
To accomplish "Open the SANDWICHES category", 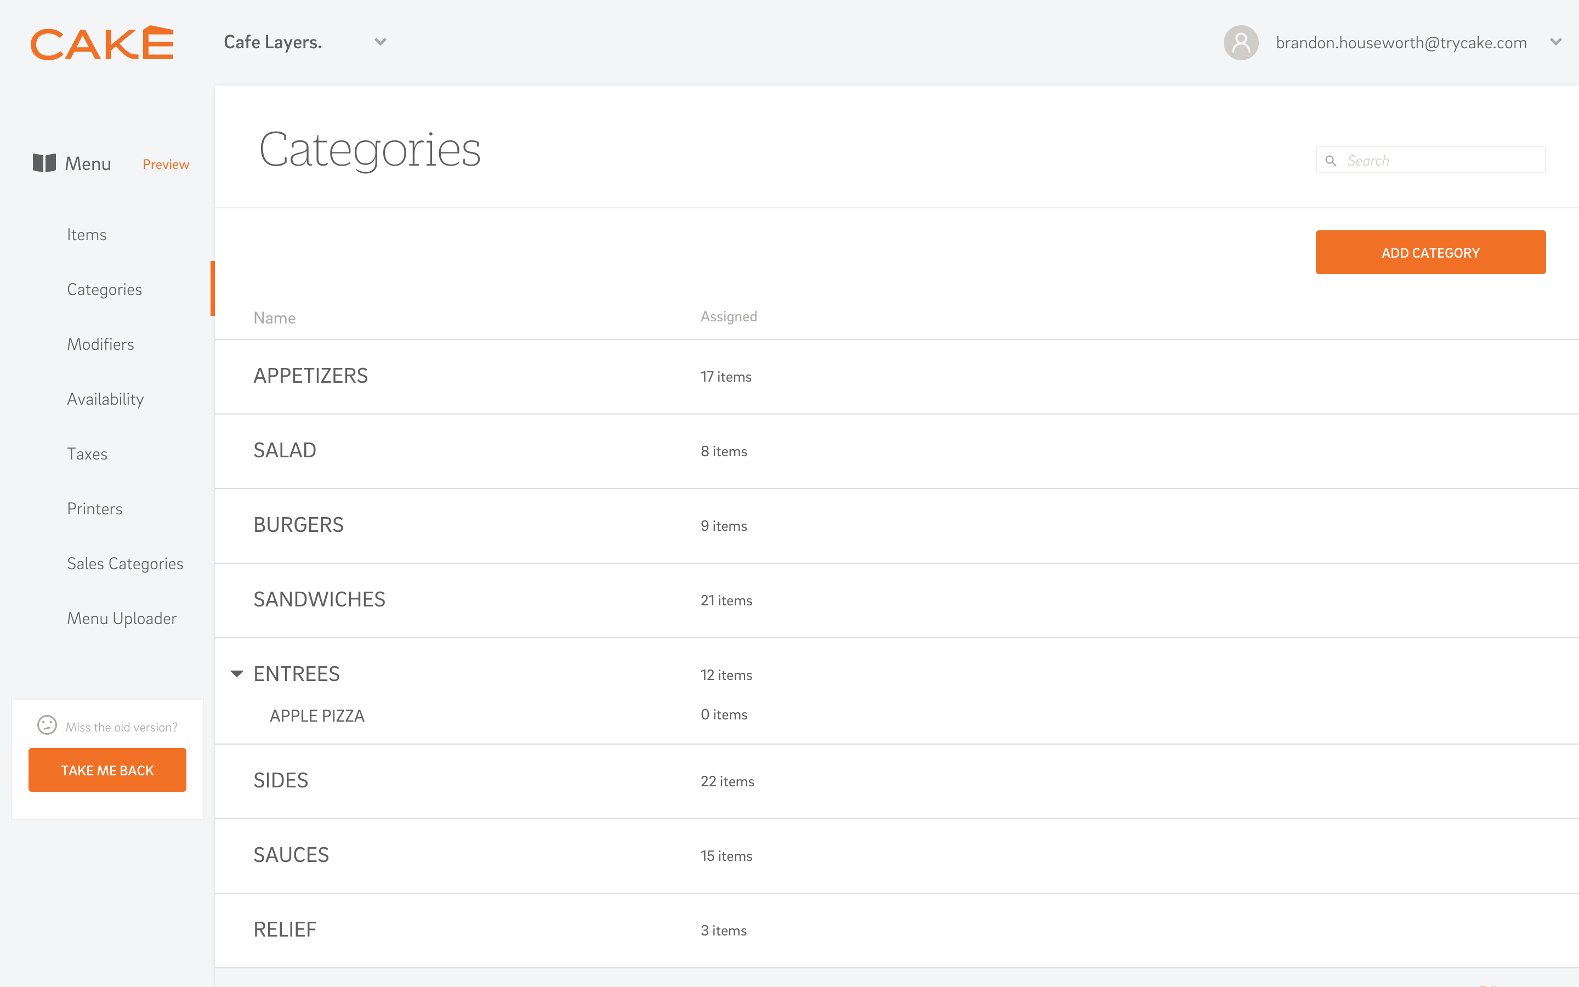I will click(320, 599).
